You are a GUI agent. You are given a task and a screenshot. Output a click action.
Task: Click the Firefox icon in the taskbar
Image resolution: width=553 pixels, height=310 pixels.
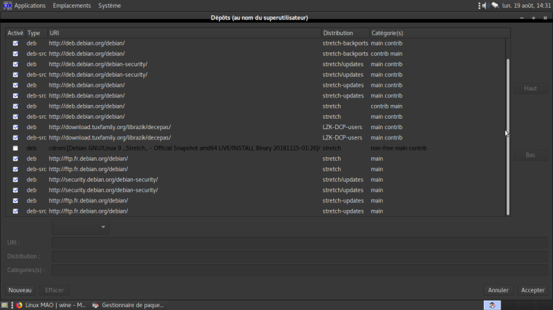[x=19, y=305]
